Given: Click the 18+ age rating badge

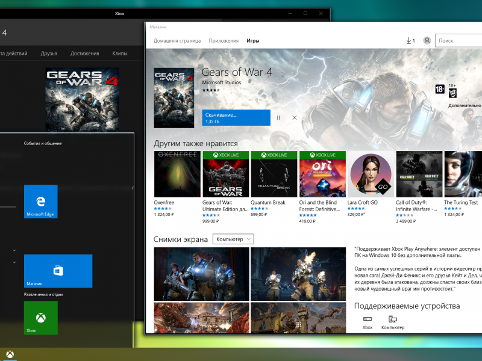Looking at the screenshot, I should (440, 89).
